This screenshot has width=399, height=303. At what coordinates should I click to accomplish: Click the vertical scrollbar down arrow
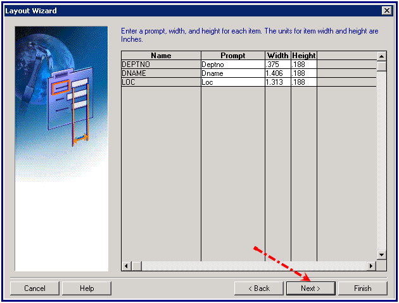(x=381, y=255)
